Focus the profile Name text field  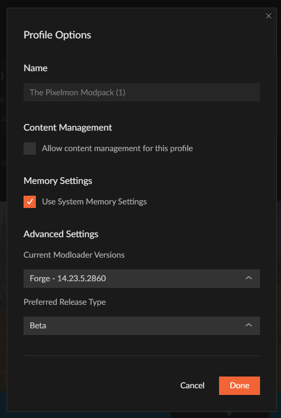[142, 92]
